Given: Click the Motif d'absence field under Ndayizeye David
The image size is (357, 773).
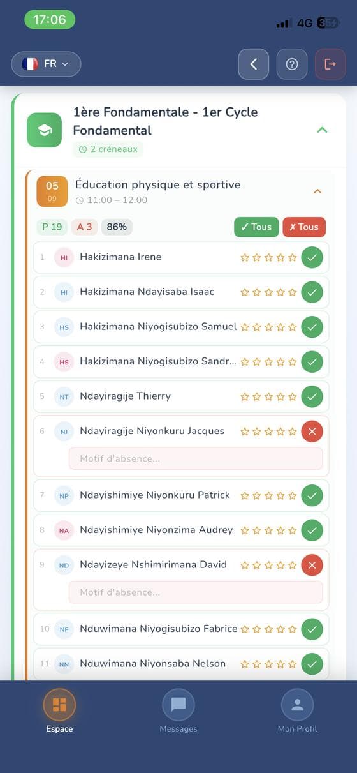Looking at the screenshot, I should pos(196,592).
